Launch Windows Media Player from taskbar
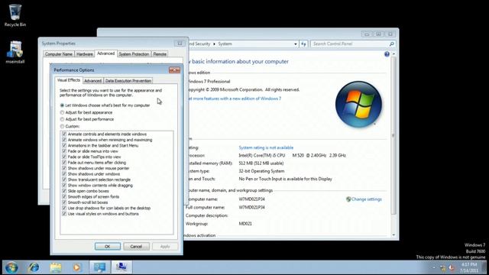 click(x=76, y=267)
